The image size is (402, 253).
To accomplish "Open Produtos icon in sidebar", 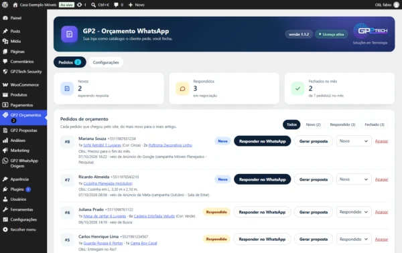I will click(5, 95).
